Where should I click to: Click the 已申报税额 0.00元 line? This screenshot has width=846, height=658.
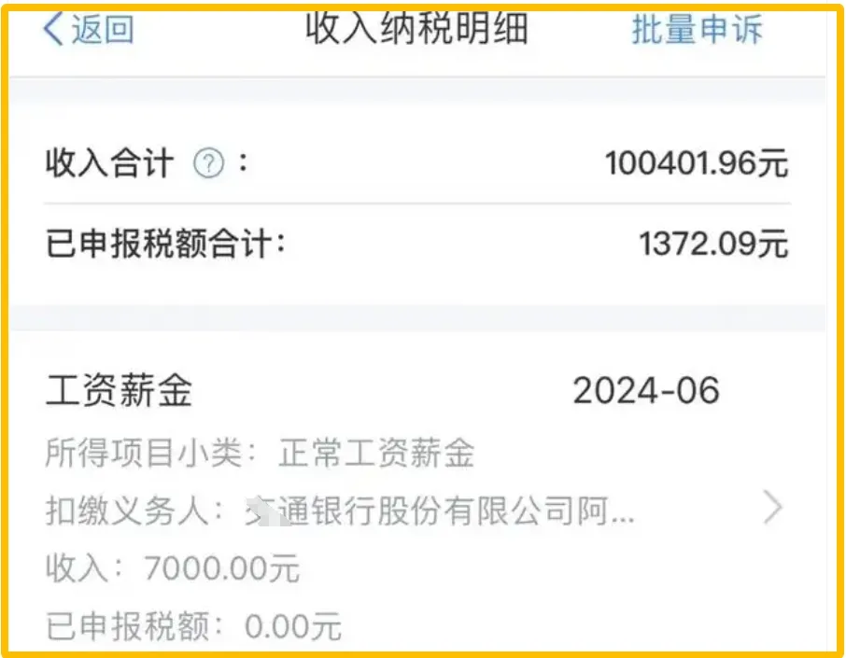point(193,626)
